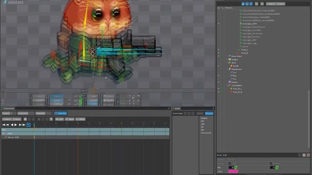
Task: Select Foot_IK_R constraint in tree
Action: click(237, 92)
